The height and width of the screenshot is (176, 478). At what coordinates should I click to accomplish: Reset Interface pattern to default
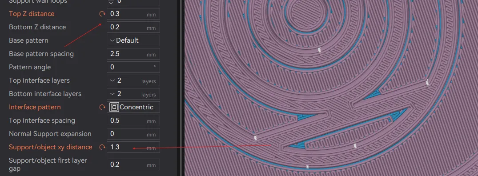click(x=102, y=107)
